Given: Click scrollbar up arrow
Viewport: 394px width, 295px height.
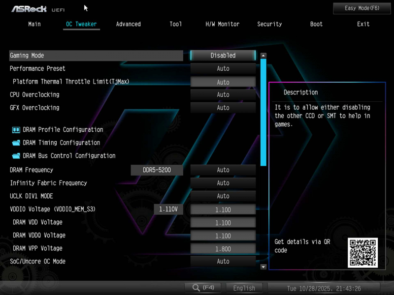Looking at the screenshot, I should coord(263,56).
